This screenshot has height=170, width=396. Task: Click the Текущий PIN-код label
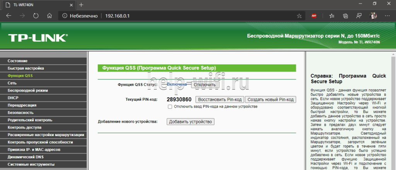(x=142, y=100)
